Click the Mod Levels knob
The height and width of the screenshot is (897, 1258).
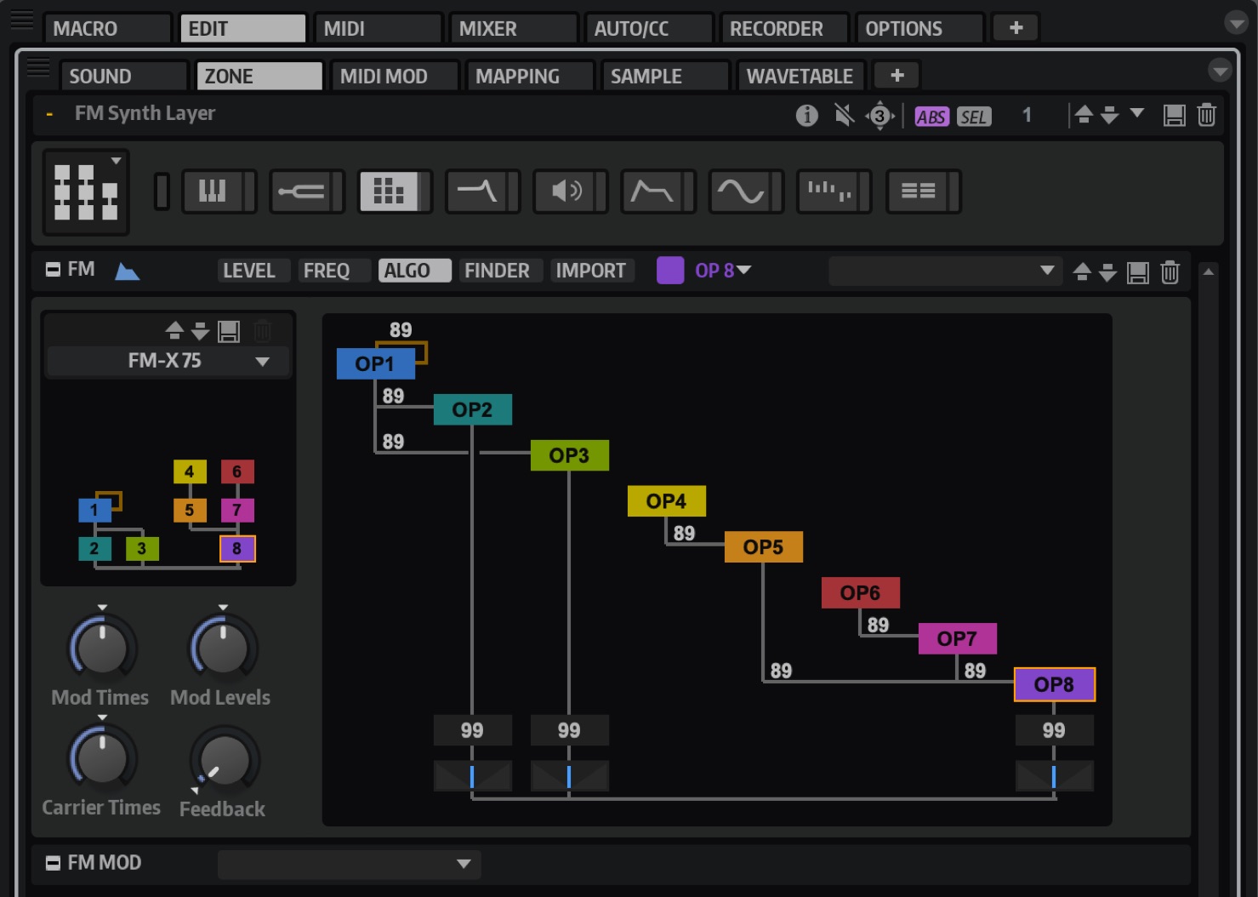point(223,648)
